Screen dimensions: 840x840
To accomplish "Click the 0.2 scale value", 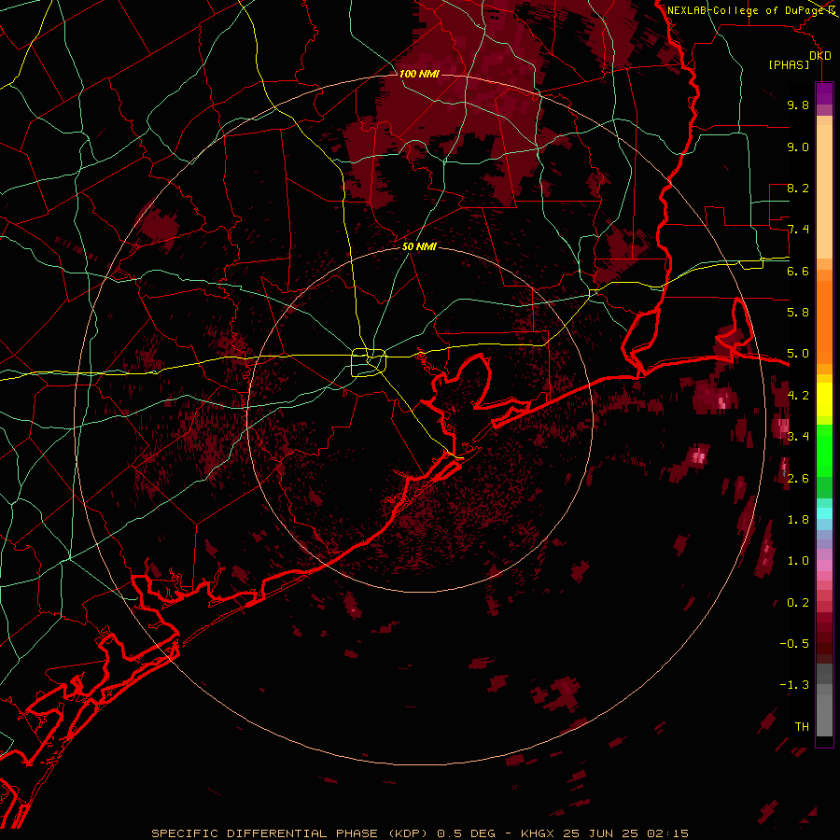I will tap(798, 603).
